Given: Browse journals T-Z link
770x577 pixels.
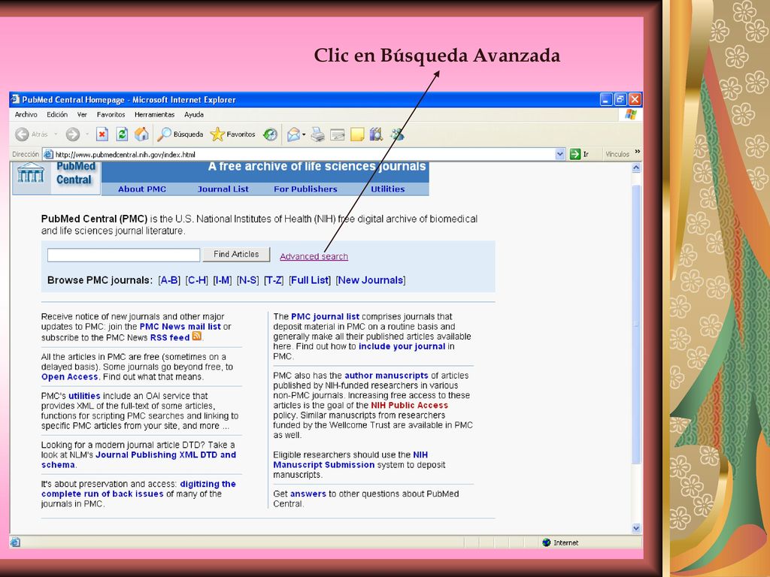Looking at the screenshot, I should (274, 280).
